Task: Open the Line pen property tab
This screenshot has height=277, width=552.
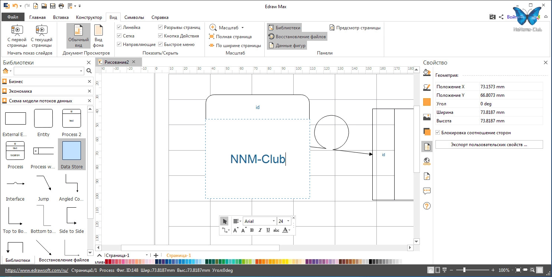Action: point(427,88)
